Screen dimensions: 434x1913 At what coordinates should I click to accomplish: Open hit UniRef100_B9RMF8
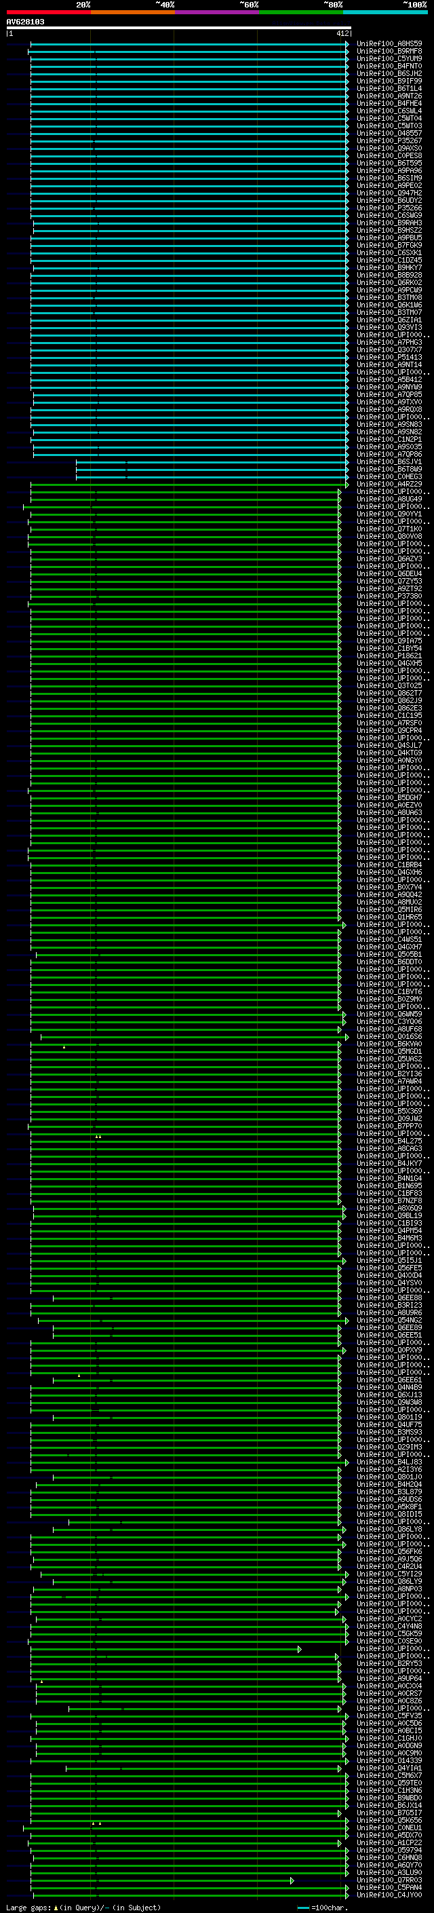389,52
